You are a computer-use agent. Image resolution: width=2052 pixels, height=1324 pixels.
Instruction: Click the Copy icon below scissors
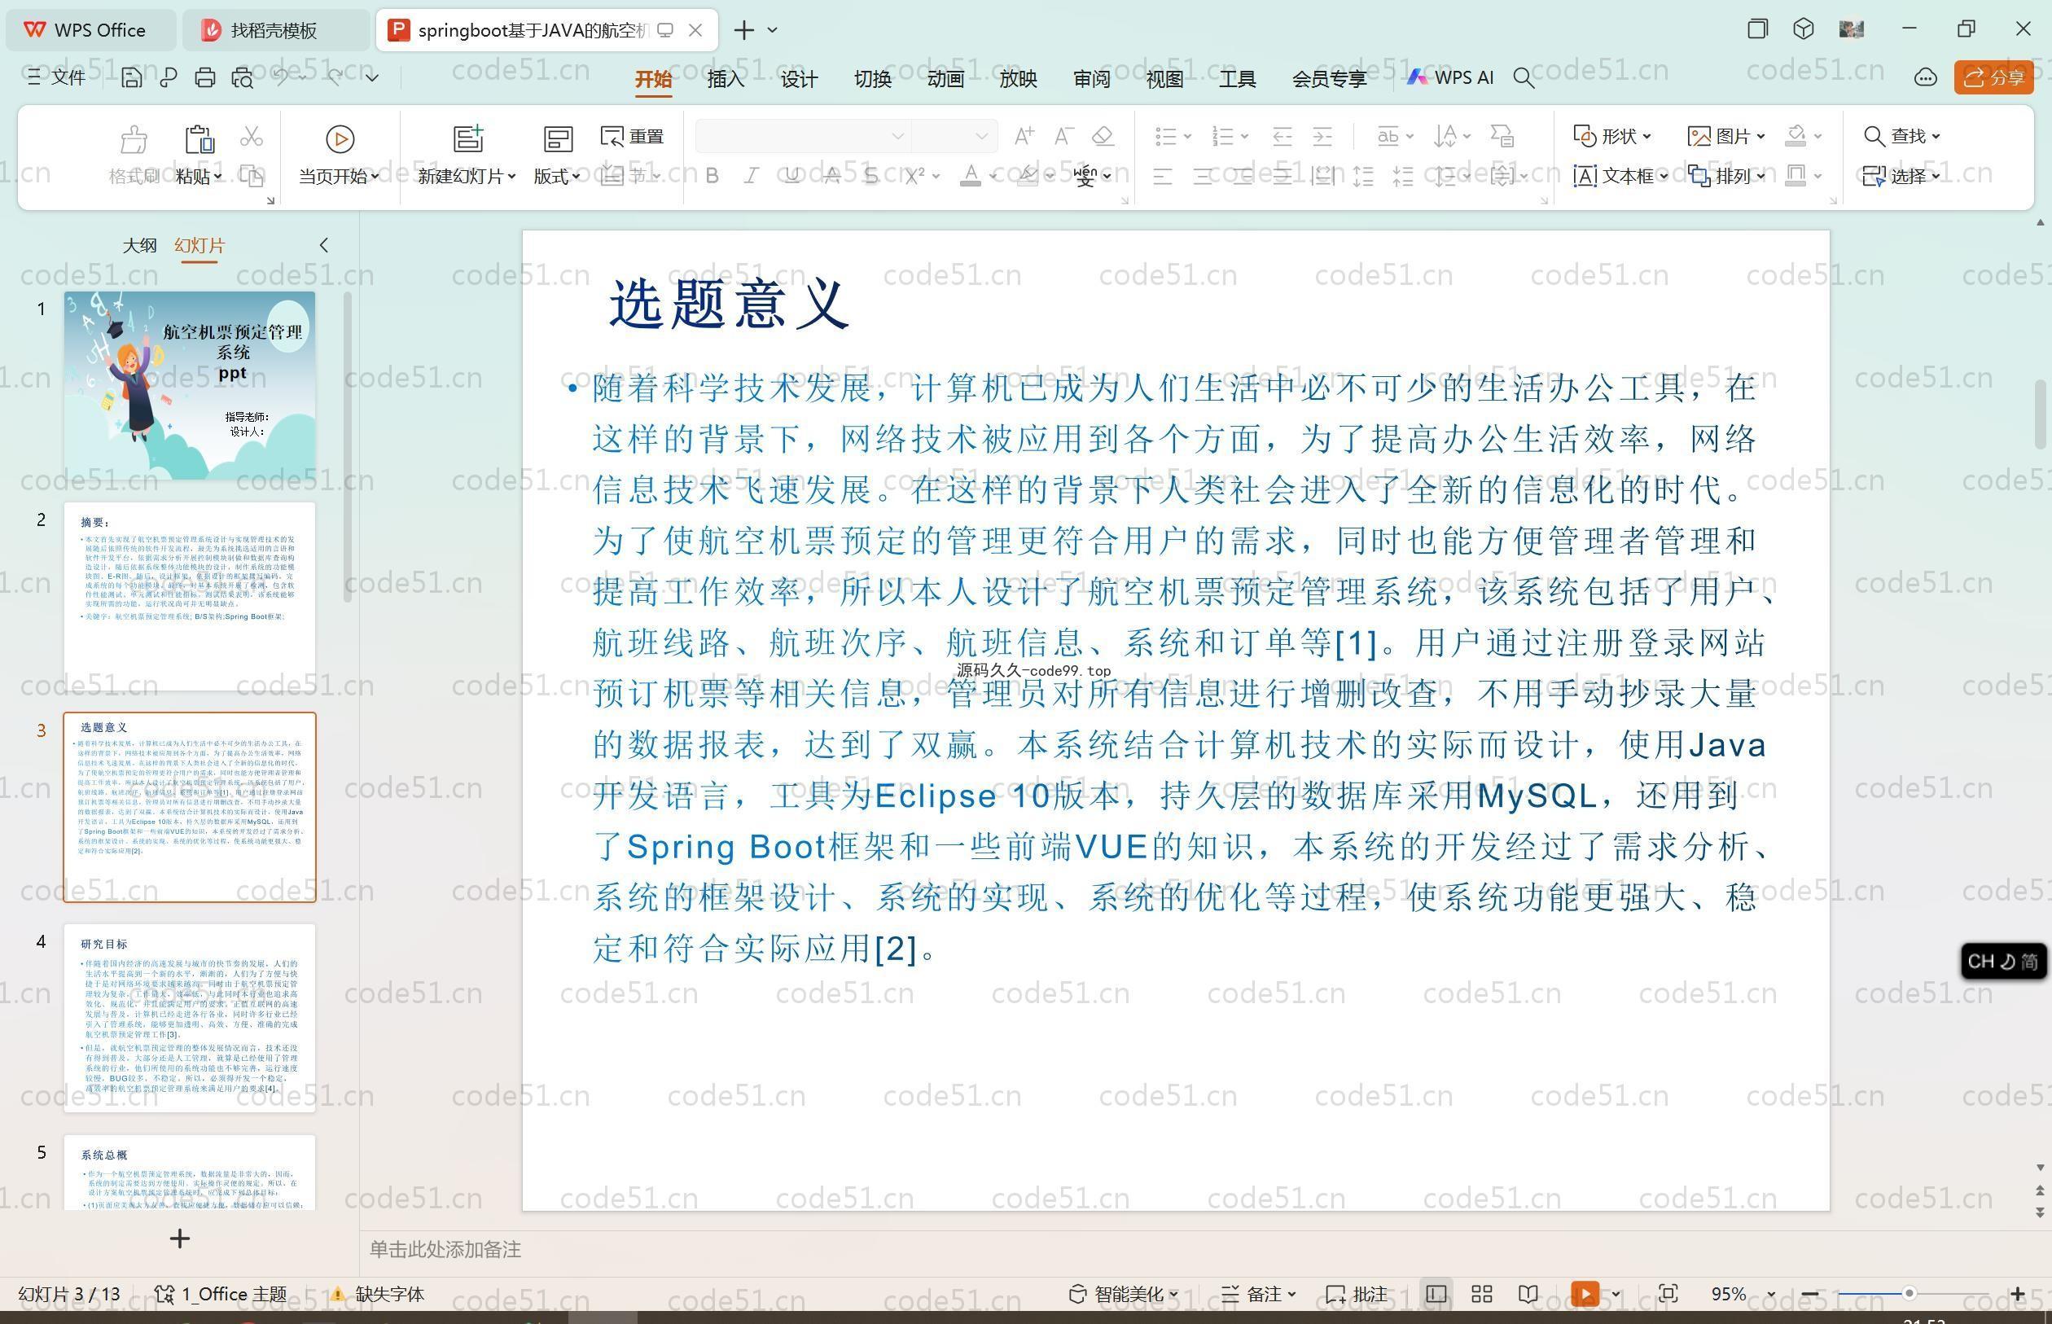(252, 176)
